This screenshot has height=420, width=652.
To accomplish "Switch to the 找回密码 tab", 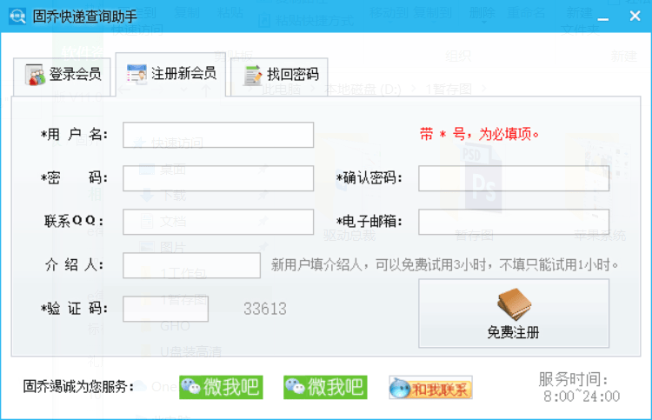I will click(x=279, y=77).
